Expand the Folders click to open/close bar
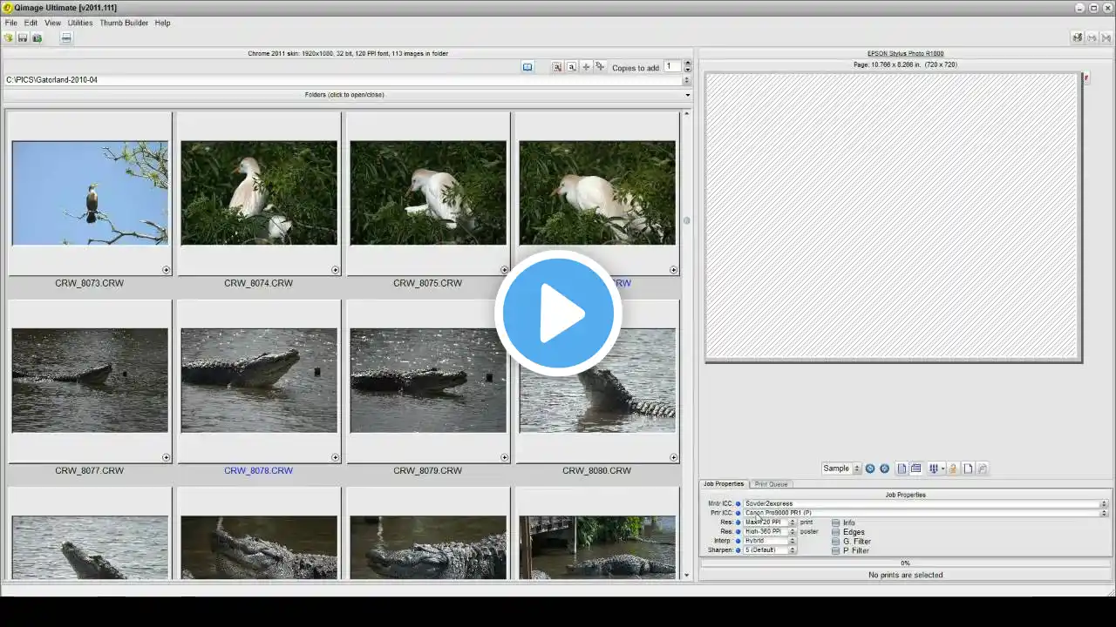1116x627 pixels. click(344, 95)
